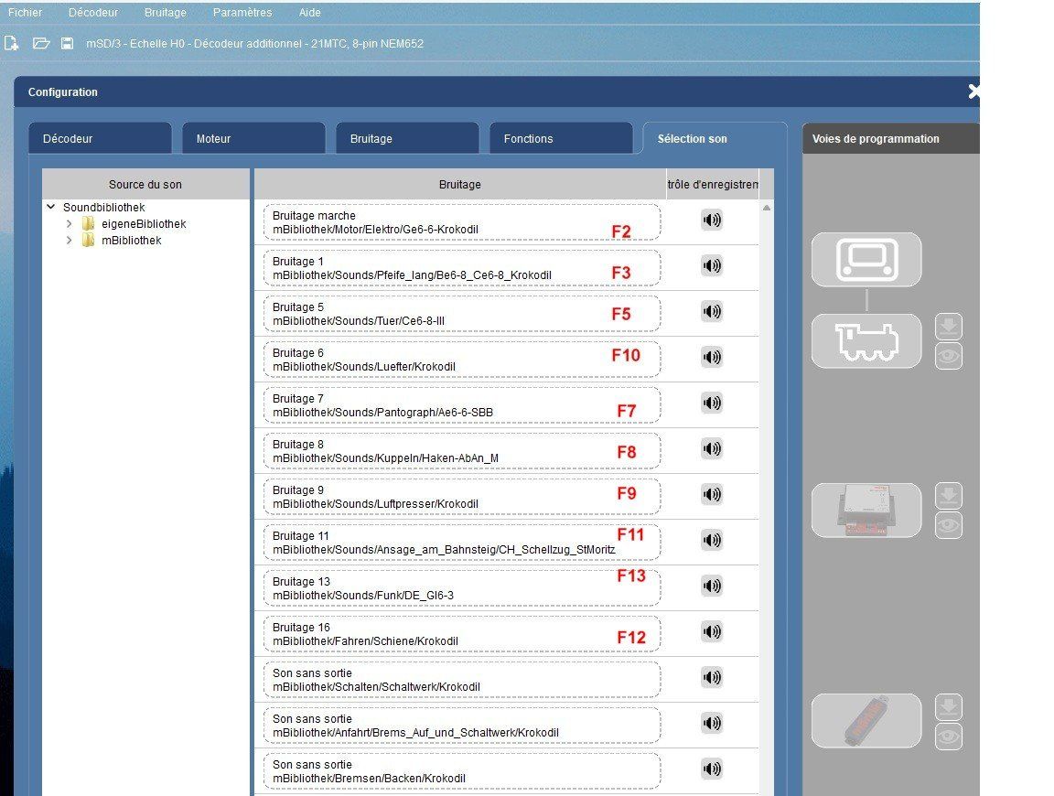Click mBibliothek folder icon
This screenshot has height=796, width=1054.
click(x=88, y=240)
